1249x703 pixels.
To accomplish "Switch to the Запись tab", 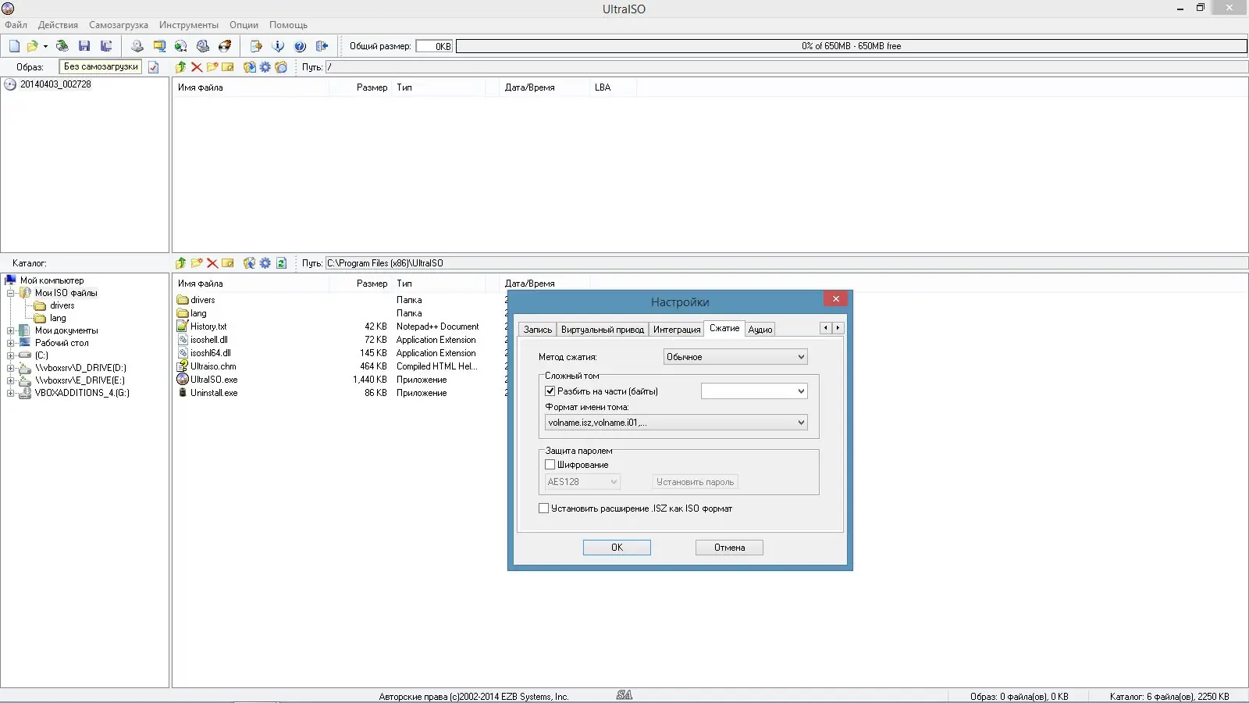I will tap(537, 329).
